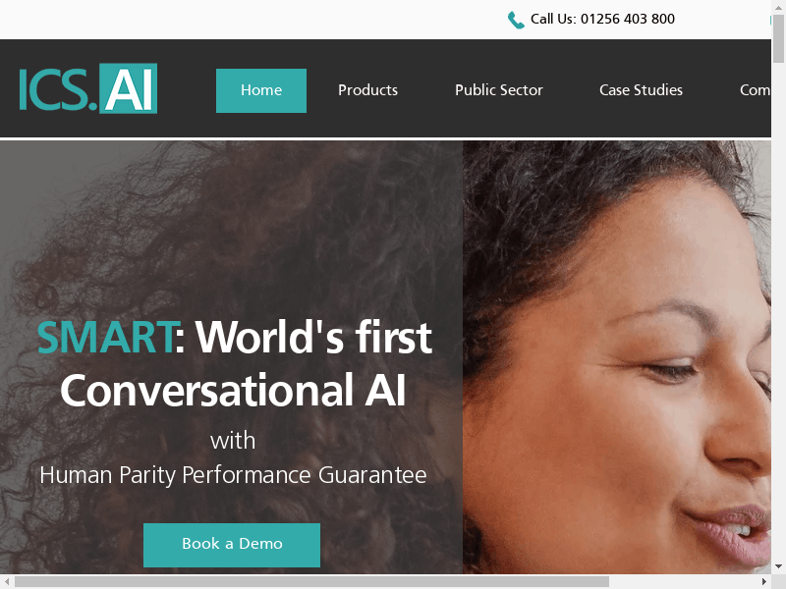Click the horizontal scrollbar left arrow
The image size is (786, 589).
[7, 581]
